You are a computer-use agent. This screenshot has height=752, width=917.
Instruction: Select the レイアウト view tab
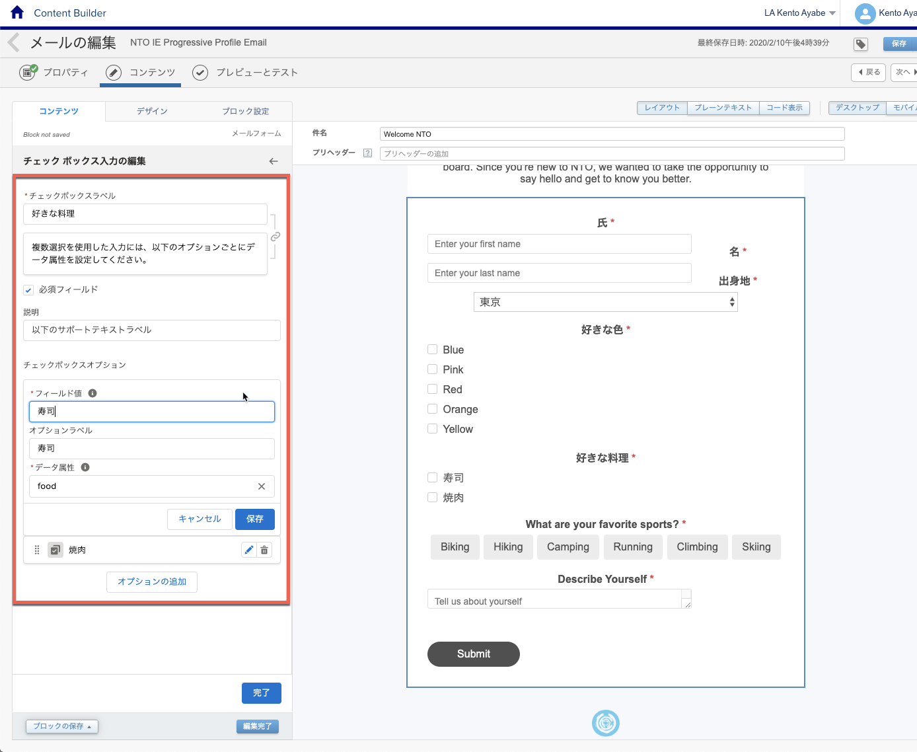click(x=662, y=108)
